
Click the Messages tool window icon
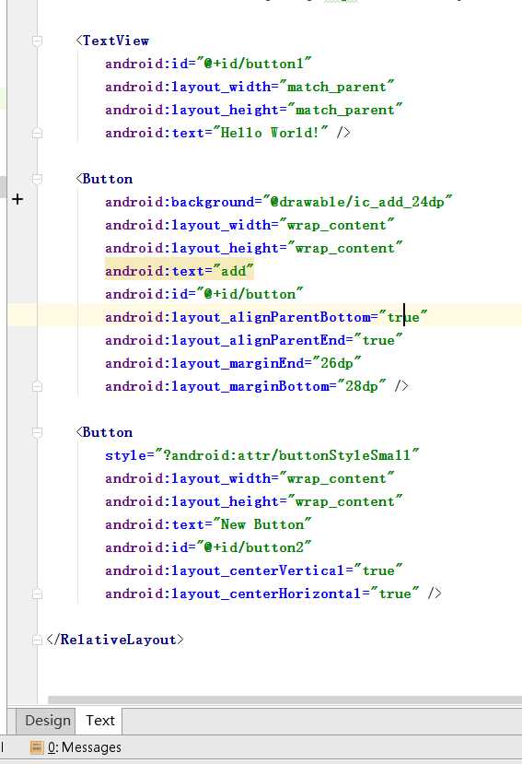point(37,746)
